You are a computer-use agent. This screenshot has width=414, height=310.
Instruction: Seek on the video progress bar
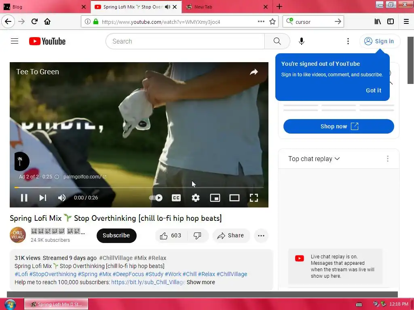(x=139, y=187)
